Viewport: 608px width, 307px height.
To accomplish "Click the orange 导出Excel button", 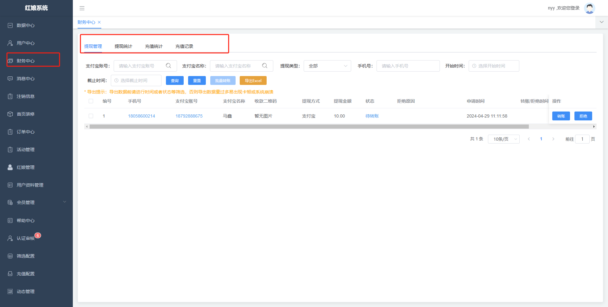I will tap(253, 81).
